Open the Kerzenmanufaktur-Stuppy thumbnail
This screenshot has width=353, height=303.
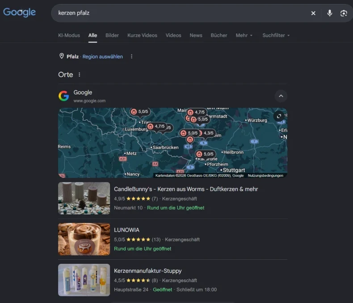[x=84, y=280]
